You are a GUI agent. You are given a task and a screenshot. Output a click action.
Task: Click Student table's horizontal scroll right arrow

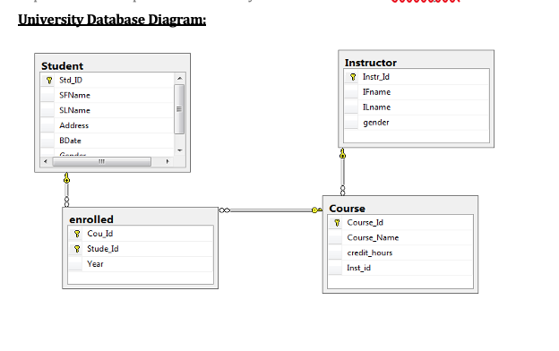point(168,161)
